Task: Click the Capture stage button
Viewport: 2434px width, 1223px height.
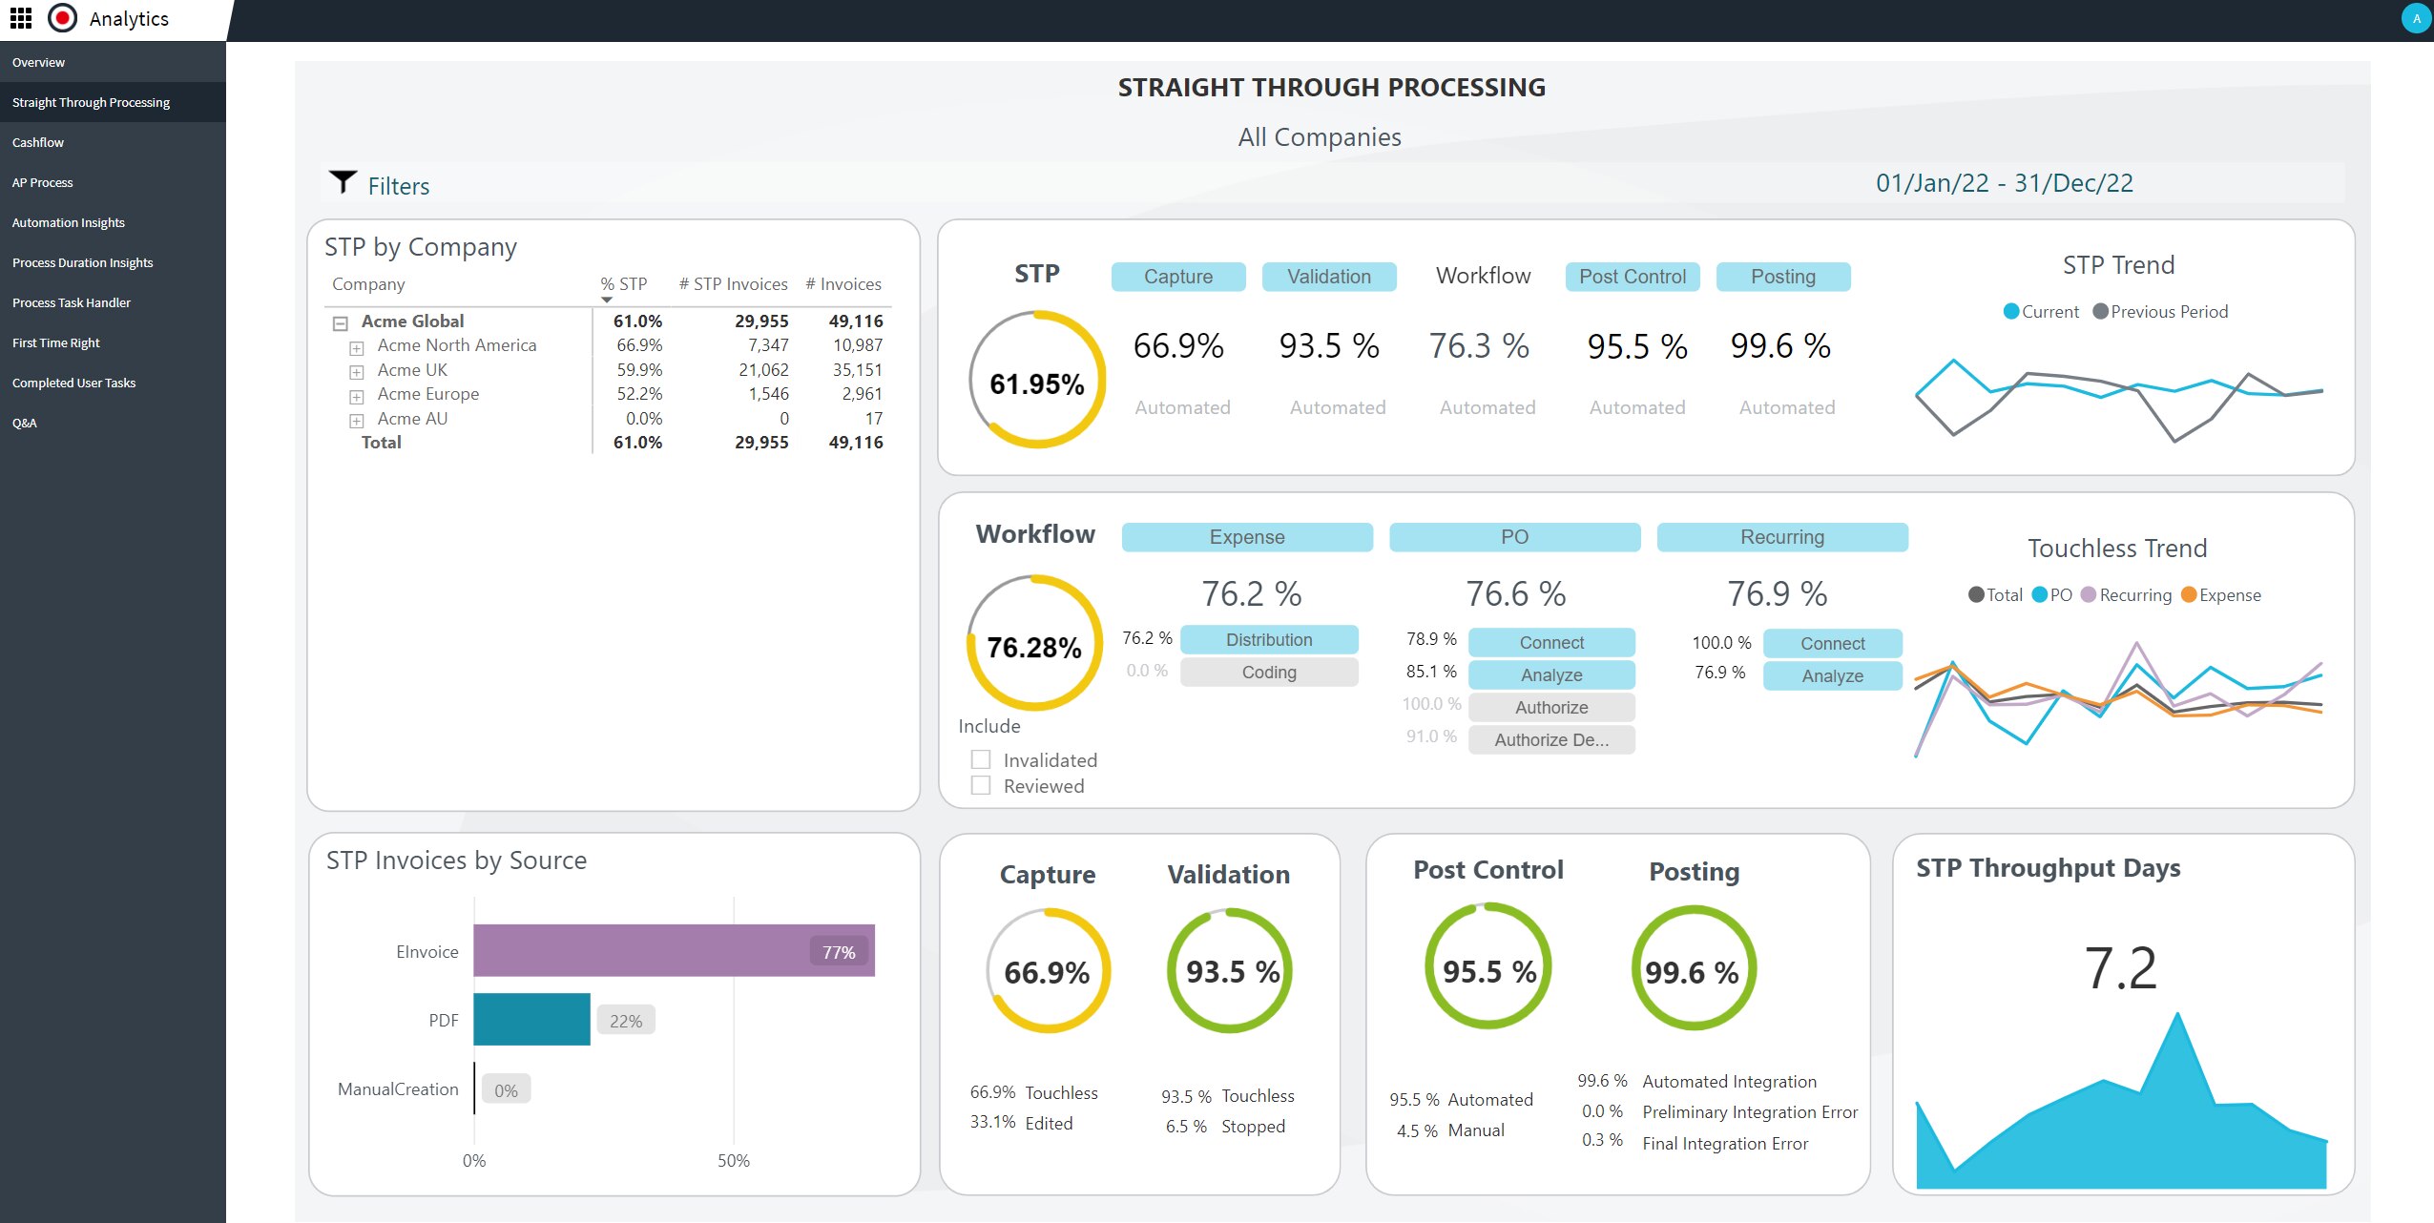Action: point(1177,277)
